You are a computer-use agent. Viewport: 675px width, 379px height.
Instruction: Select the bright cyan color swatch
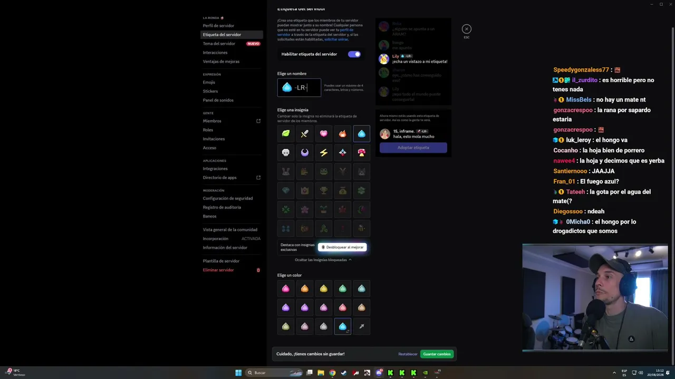[x=343, y=326]
